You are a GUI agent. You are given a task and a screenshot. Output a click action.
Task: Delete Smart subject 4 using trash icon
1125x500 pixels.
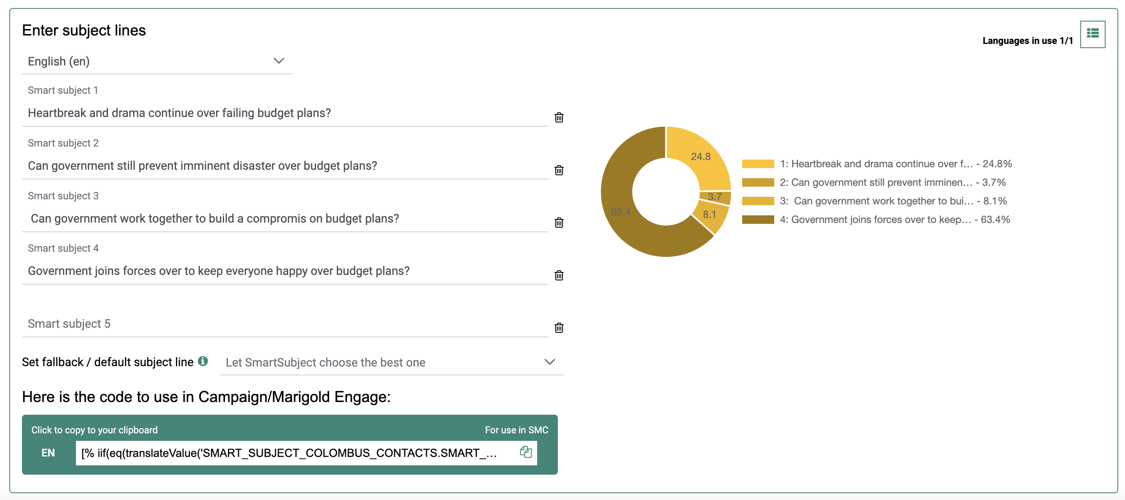559,275
